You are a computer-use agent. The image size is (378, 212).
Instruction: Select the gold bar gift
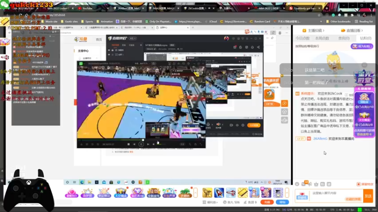click(243, 193)
